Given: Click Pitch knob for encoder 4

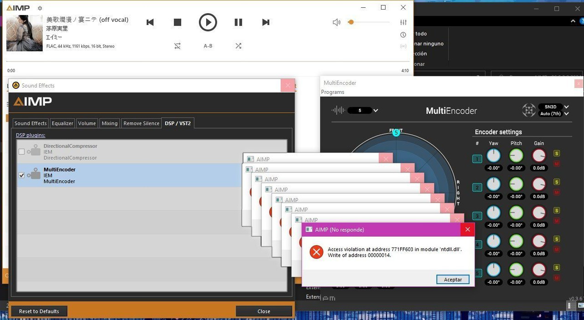Looking at the screenshot, I should [x=516, y=241].
